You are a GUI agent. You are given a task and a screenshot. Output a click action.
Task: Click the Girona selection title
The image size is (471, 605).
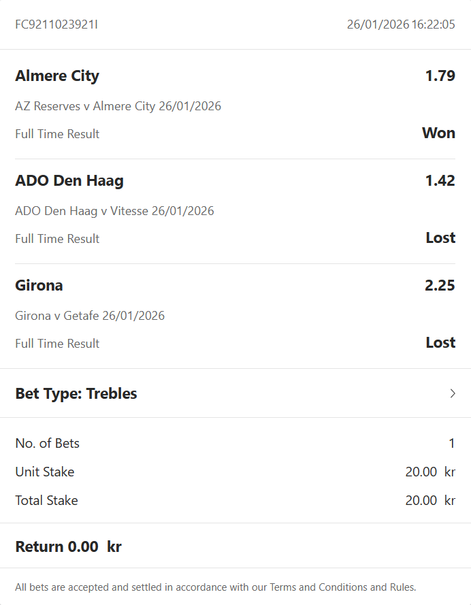point(39,285)
